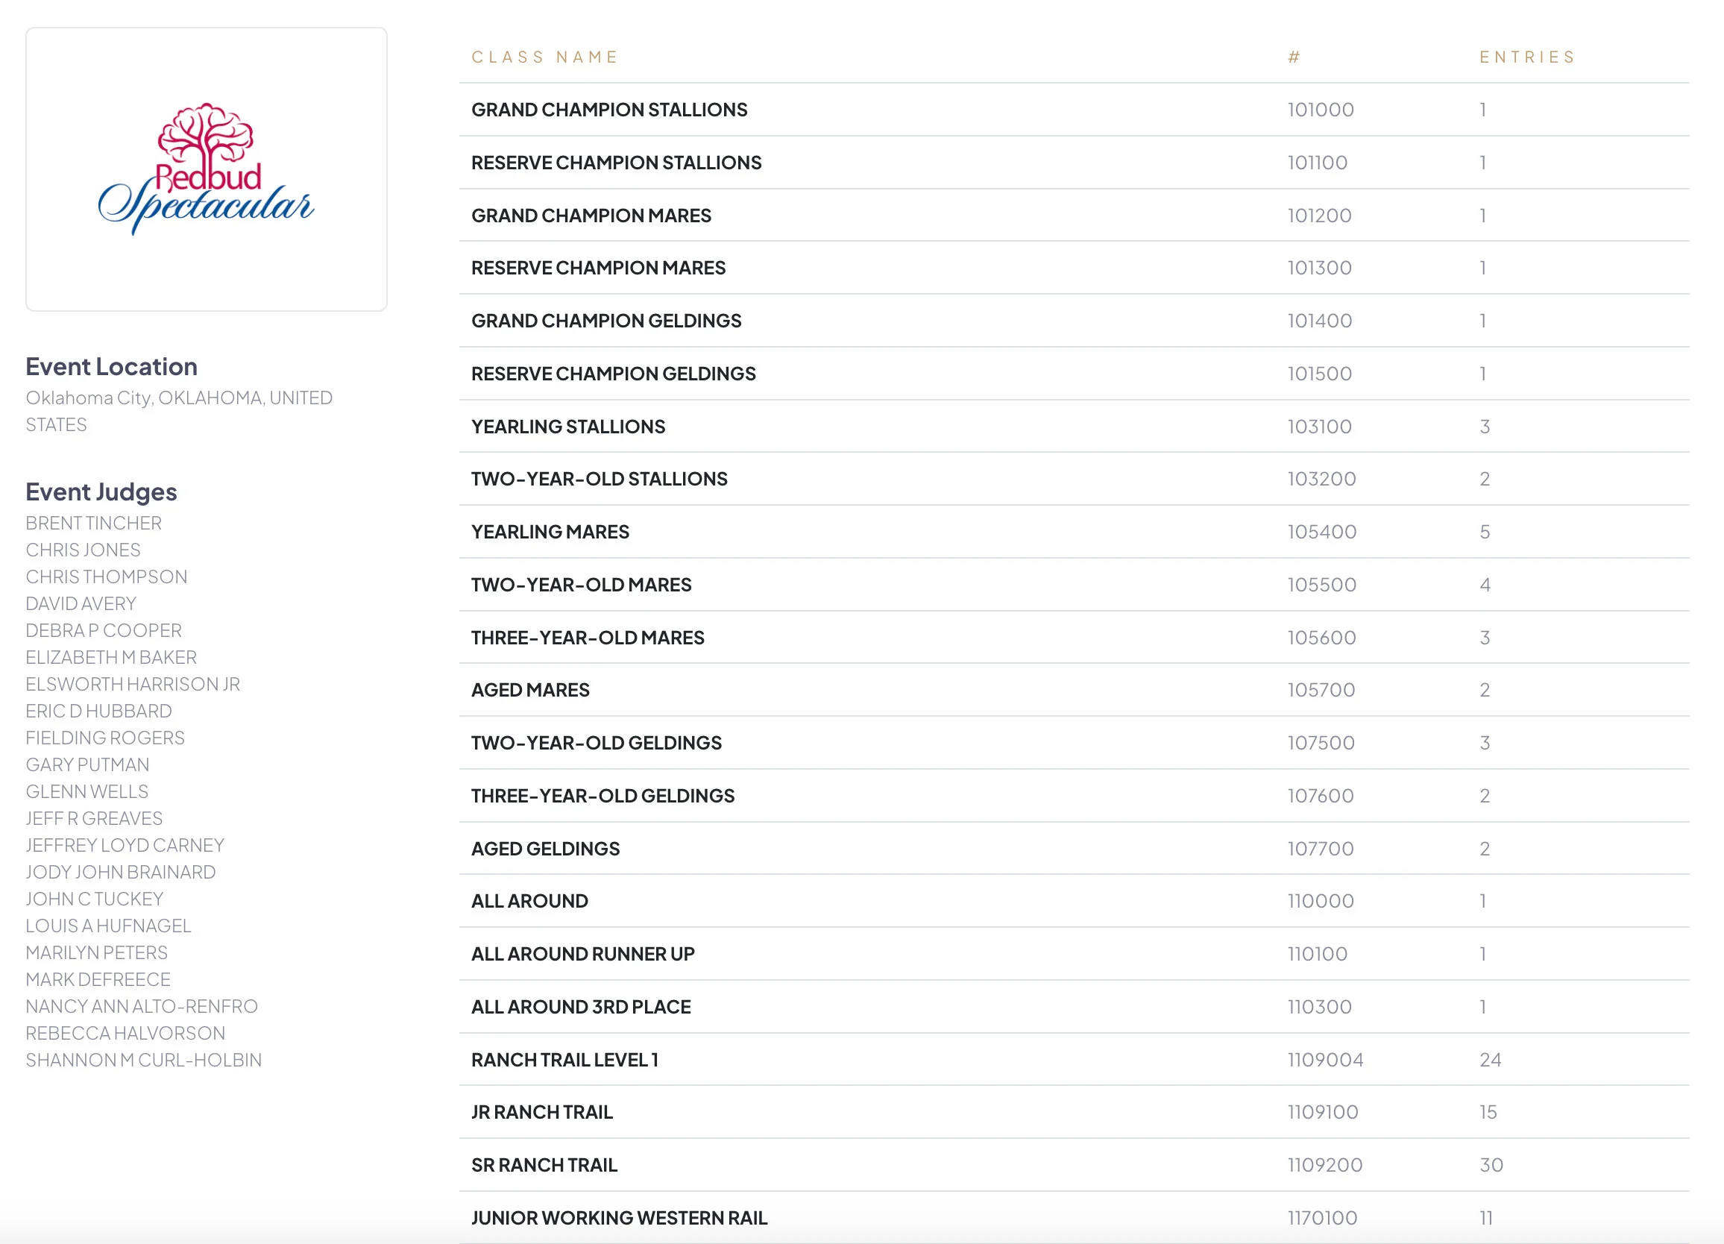The height and width of the screenshot is (1244, 1724).
Task: Open the ALL AROUND RUNNER UP class
Action: 582,954
